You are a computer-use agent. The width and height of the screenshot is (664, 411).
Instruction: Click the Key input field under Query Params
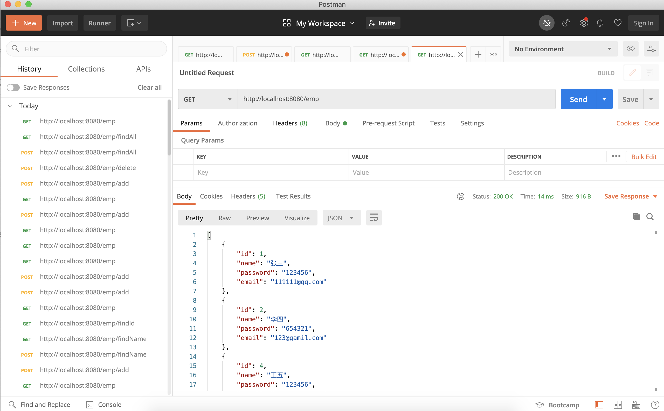pyautogui.click(x=271, y=172)
